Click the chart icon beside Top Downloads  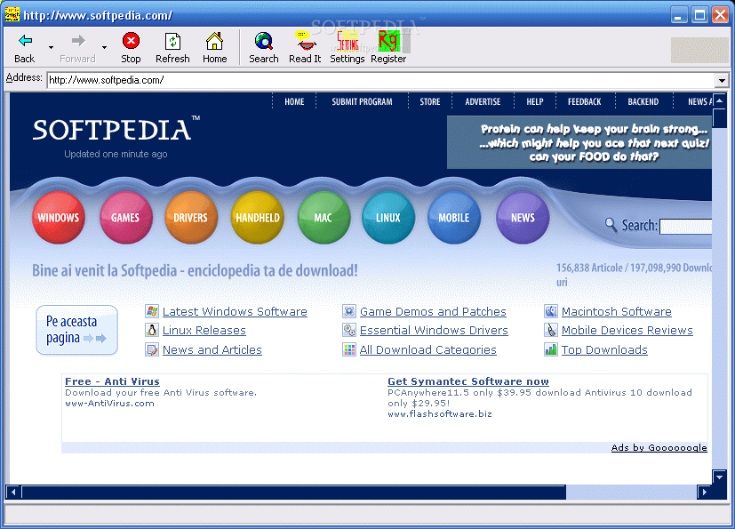click(x=551, y=350)
